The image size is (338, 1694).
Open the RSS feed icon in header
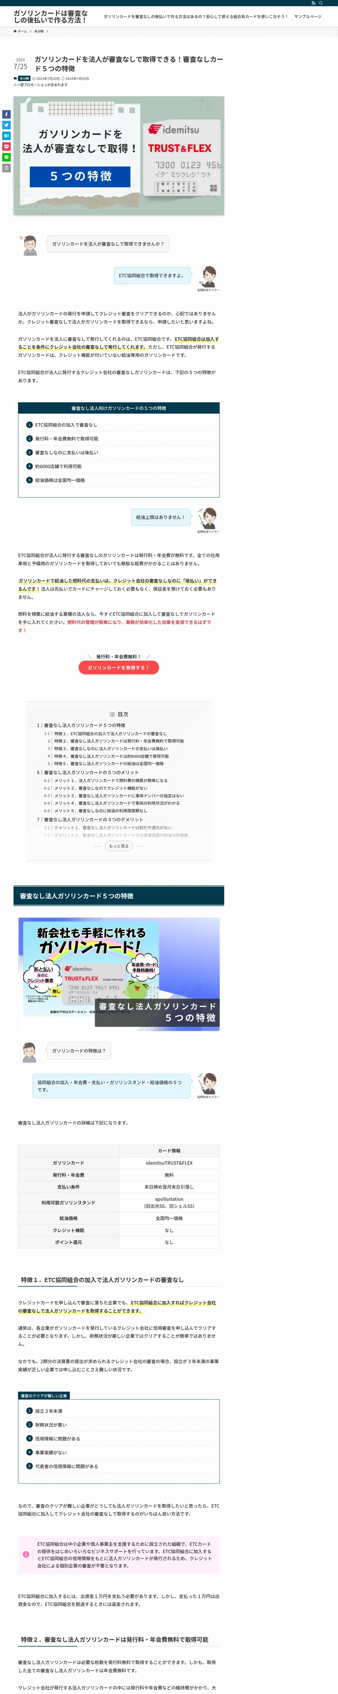click(x=314, y=3)
